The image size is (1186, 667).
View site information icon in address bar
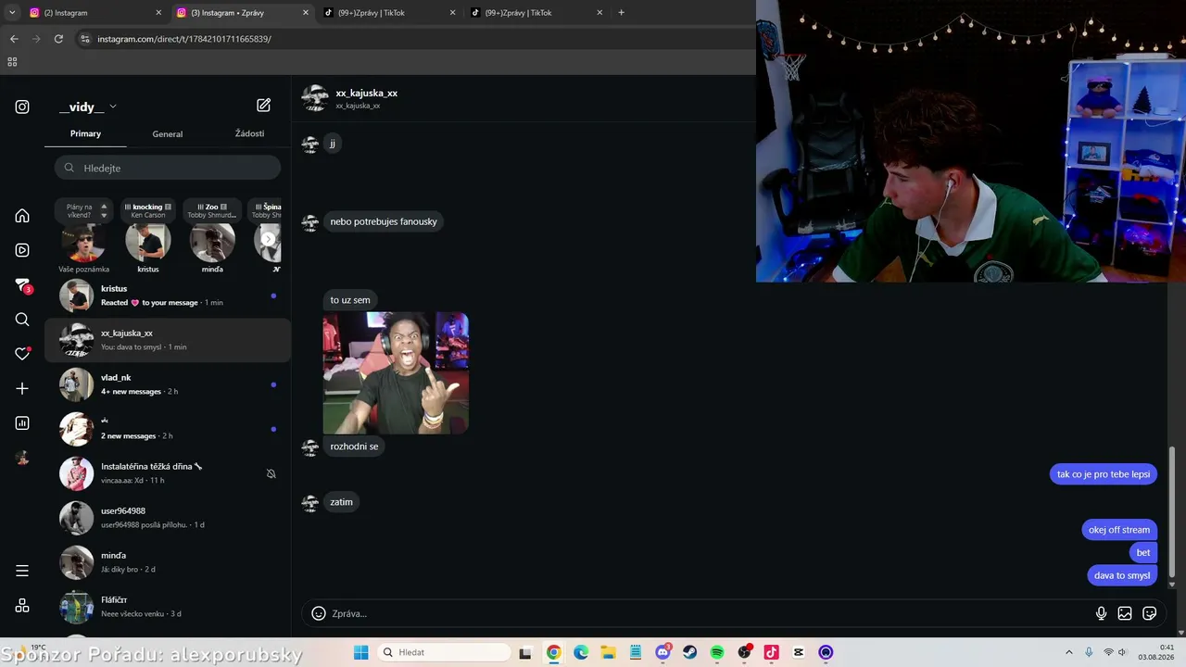point(85,39)
